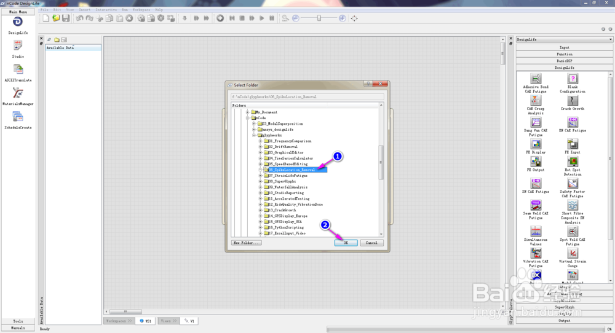Select the Dang Van CAE Fatigue glyph
This screenshot has height=333, width=615.
[536, 127]
